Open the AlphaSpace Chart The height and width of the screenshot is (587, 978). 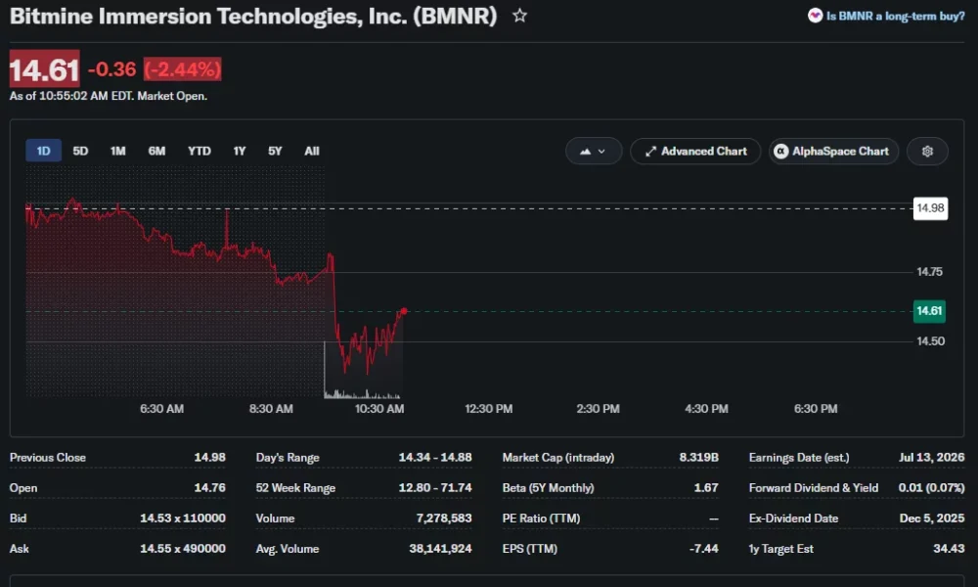coord(833,151)
